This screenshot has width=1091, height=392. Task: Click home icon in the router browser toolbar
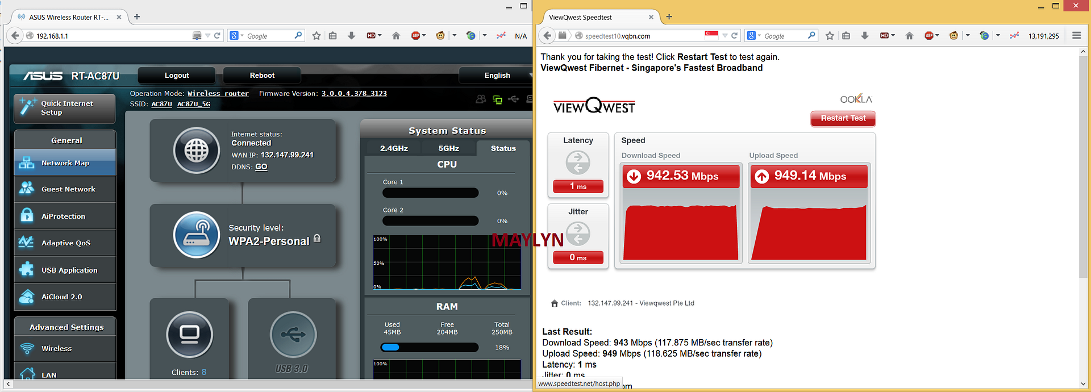click(396, 36)
